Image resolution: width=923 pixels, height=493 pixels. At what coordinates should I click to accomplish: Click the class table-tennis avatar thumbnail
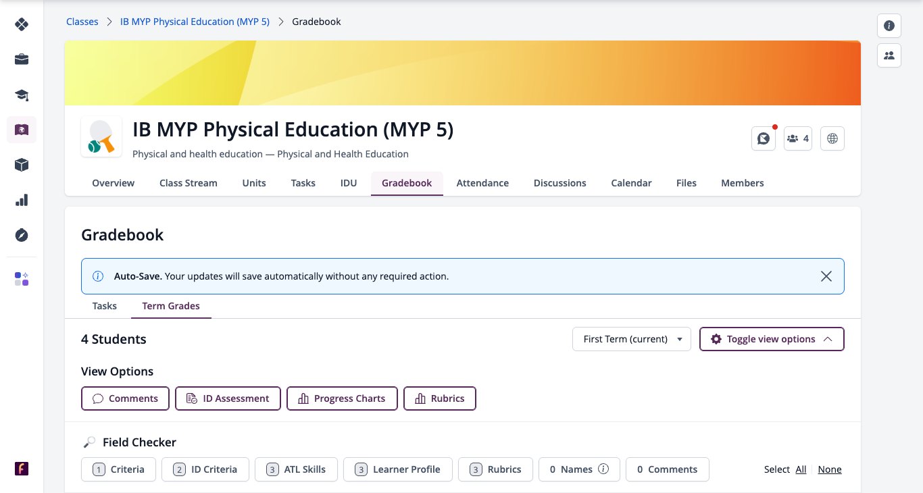pos(101,137)
